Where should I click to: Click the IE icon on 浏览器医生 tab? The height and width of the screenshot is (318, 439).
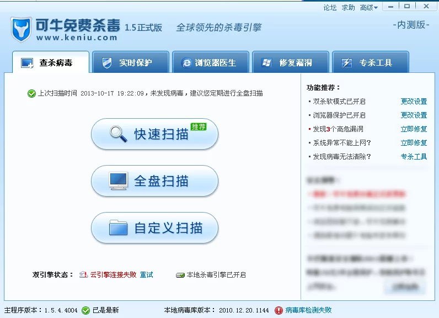(x=186, y=63)
